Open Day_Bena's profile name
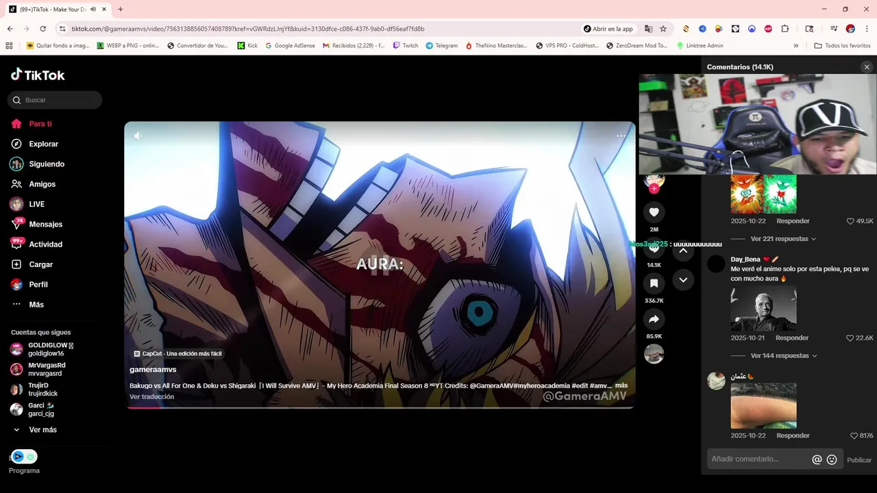The width and height of the screenshot is (877, 493). (x=745, y=260)
